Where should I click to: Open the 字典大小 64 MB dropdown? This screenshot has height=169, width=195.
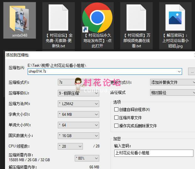[79, 114]
